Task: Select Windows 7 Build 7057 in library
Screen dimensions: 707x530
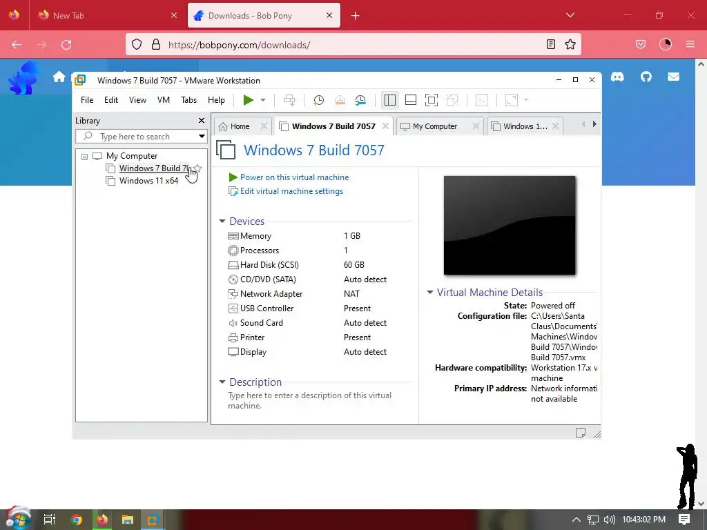Action: pyautogui.click(x=155, y=168)
